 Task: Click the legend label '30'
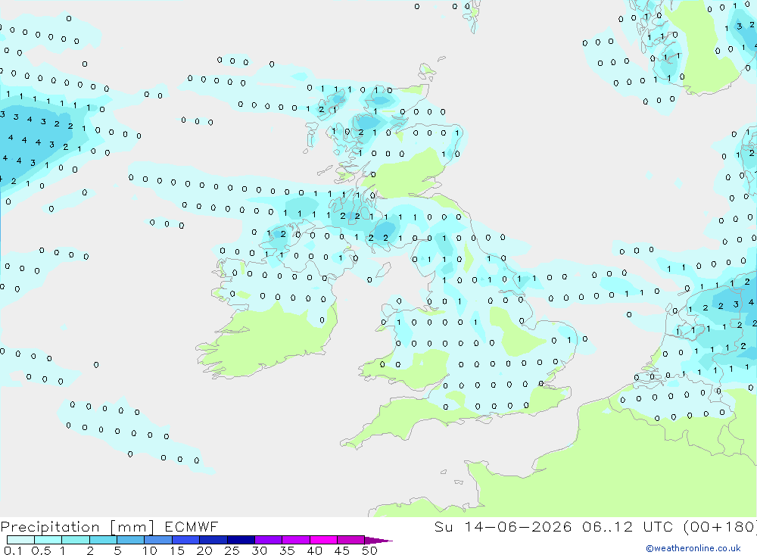259,550
